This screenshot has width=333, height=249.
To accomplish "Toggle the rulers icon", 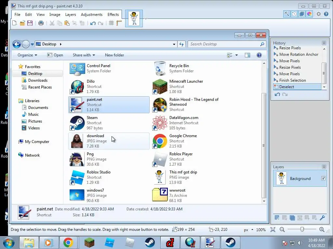I will 119,23.
